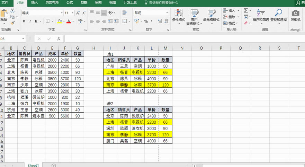The image size is (305, 167).
Task: Click the top align icon
Action: 92,12
